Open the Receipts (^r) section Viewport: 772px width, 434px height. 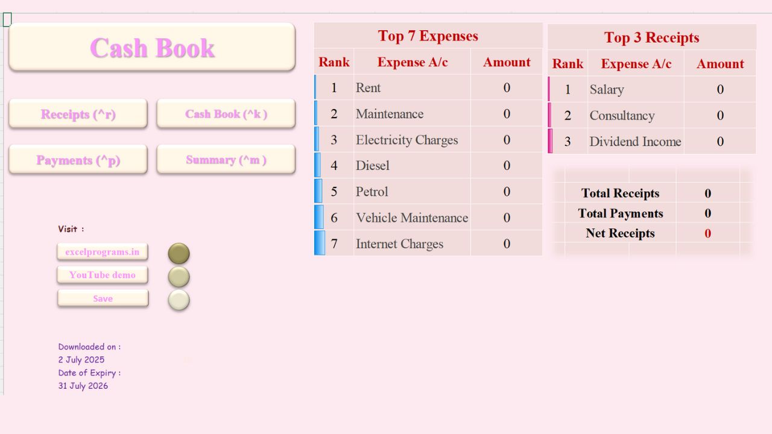click(x=77, y=114)
